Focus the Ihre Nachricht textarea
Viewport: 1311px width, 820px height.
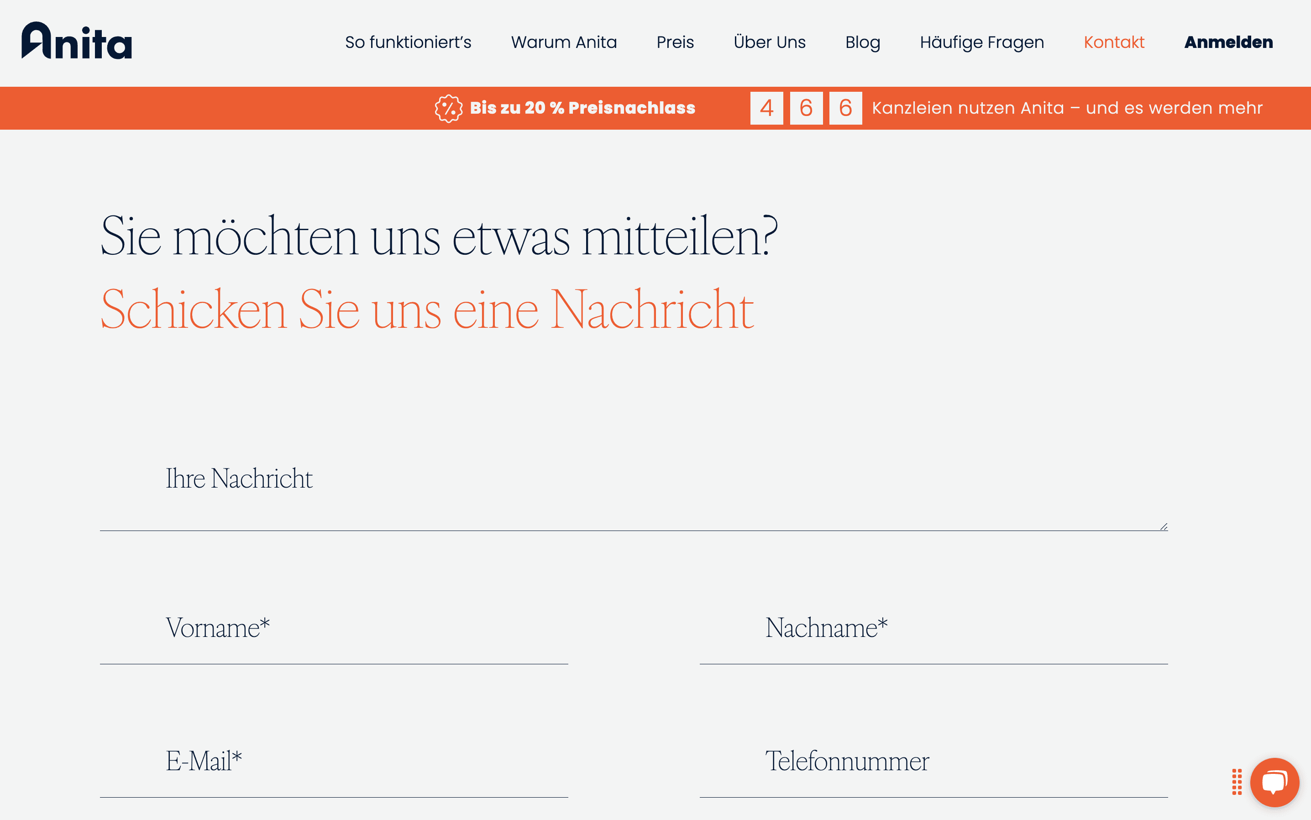point(633,488)
